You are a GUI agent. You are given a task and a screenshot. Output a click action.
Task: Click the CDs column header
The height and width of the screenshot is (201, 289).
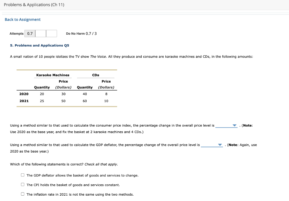96,75
